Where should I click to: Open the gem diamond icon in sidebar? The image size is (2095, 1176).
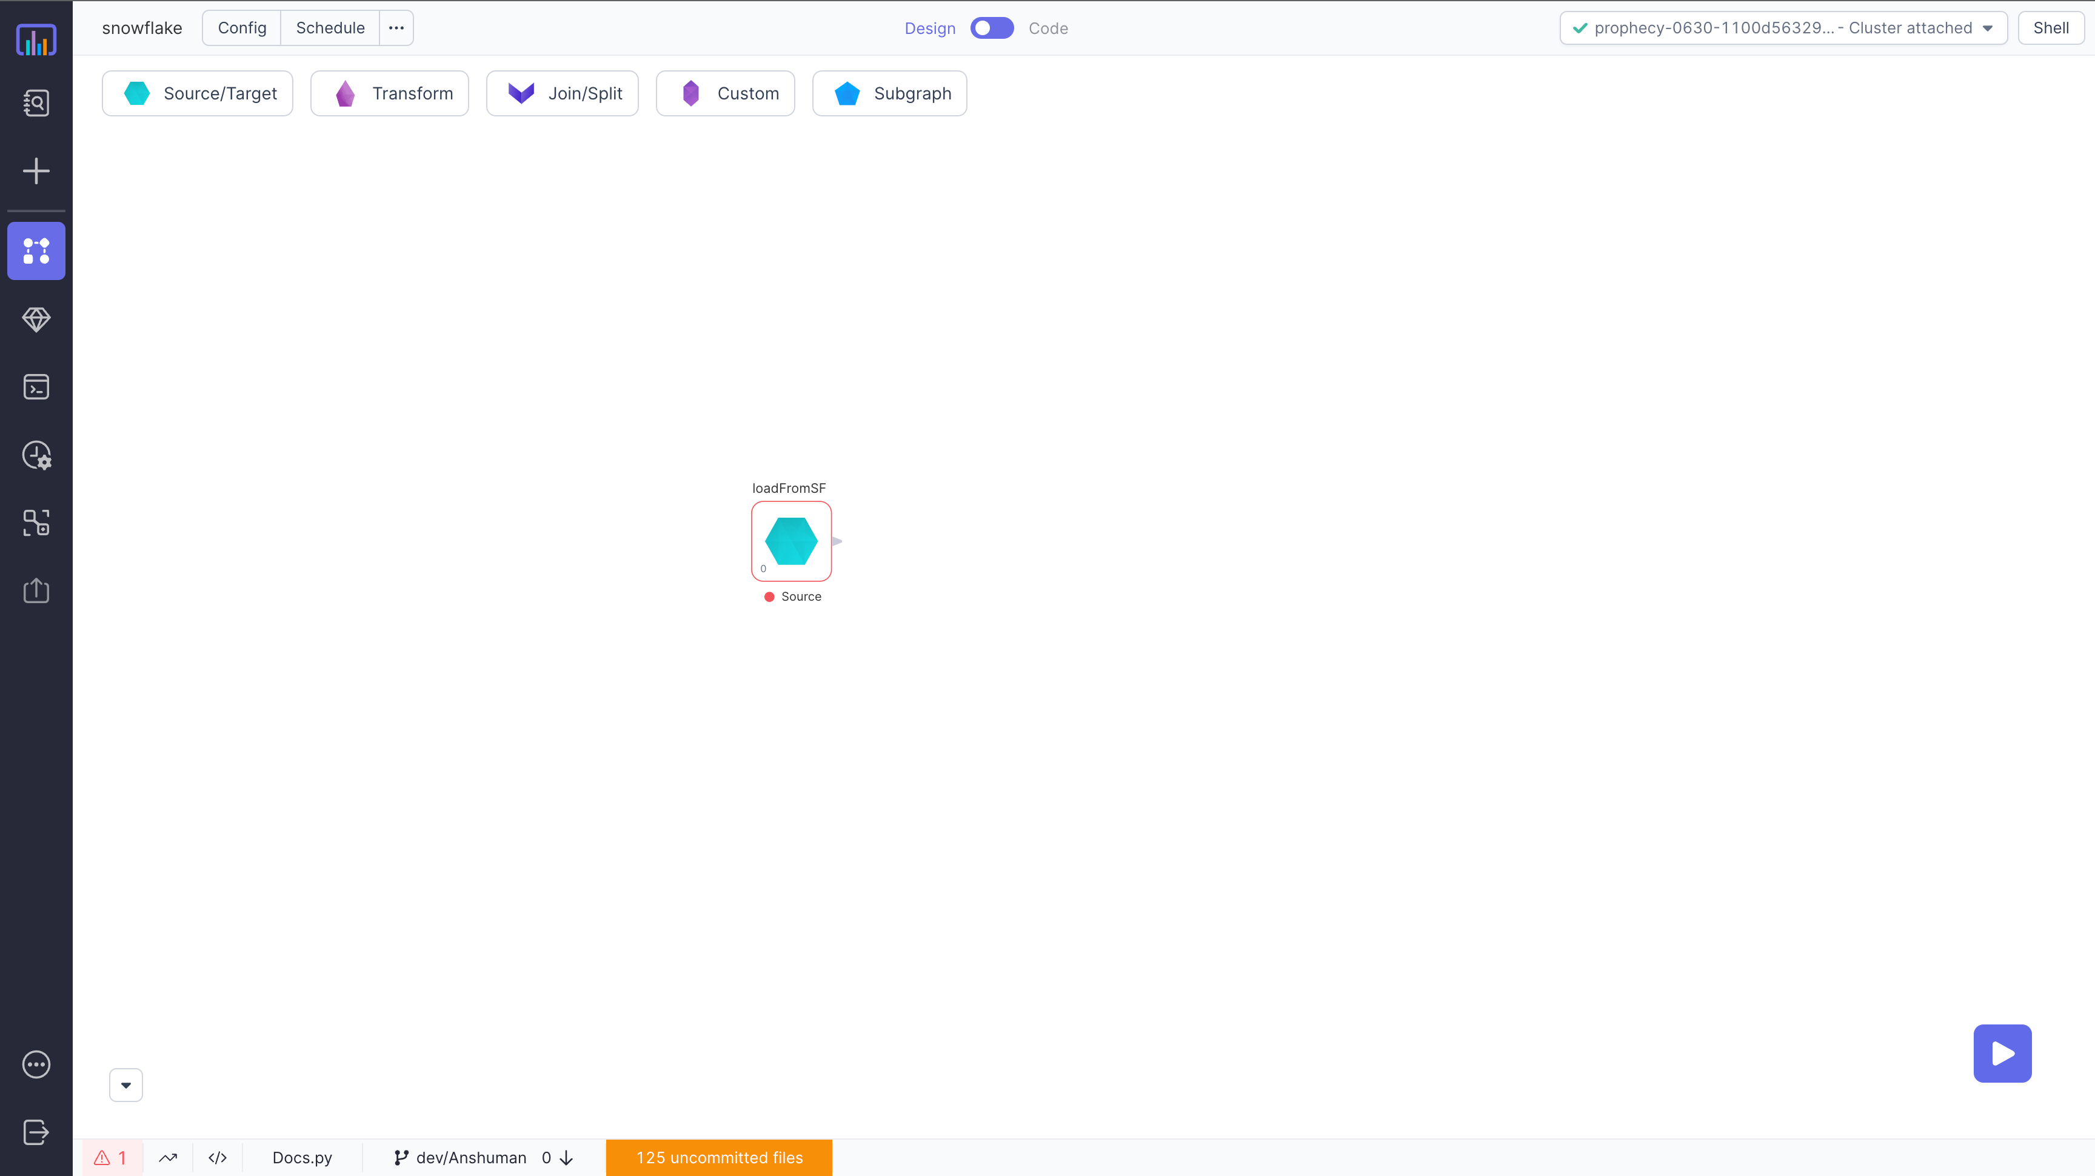pyautogui.click(x=36, y=319)
